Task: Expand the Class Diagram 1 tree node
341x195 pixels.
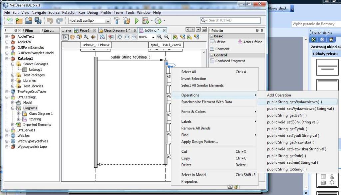Action: coord(19,113)
